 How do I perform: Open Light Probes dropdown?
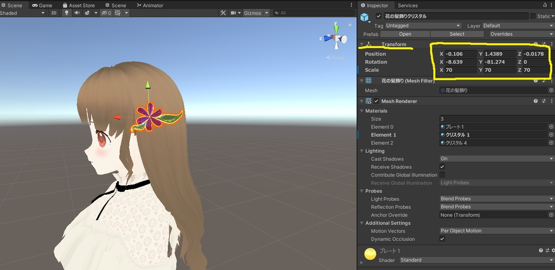pos(496,199)
